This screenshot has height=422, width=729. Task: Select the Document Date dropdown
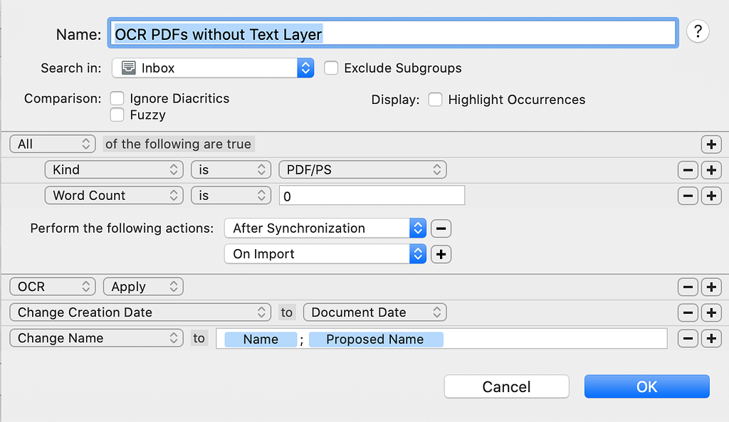(x=374, y=312)
